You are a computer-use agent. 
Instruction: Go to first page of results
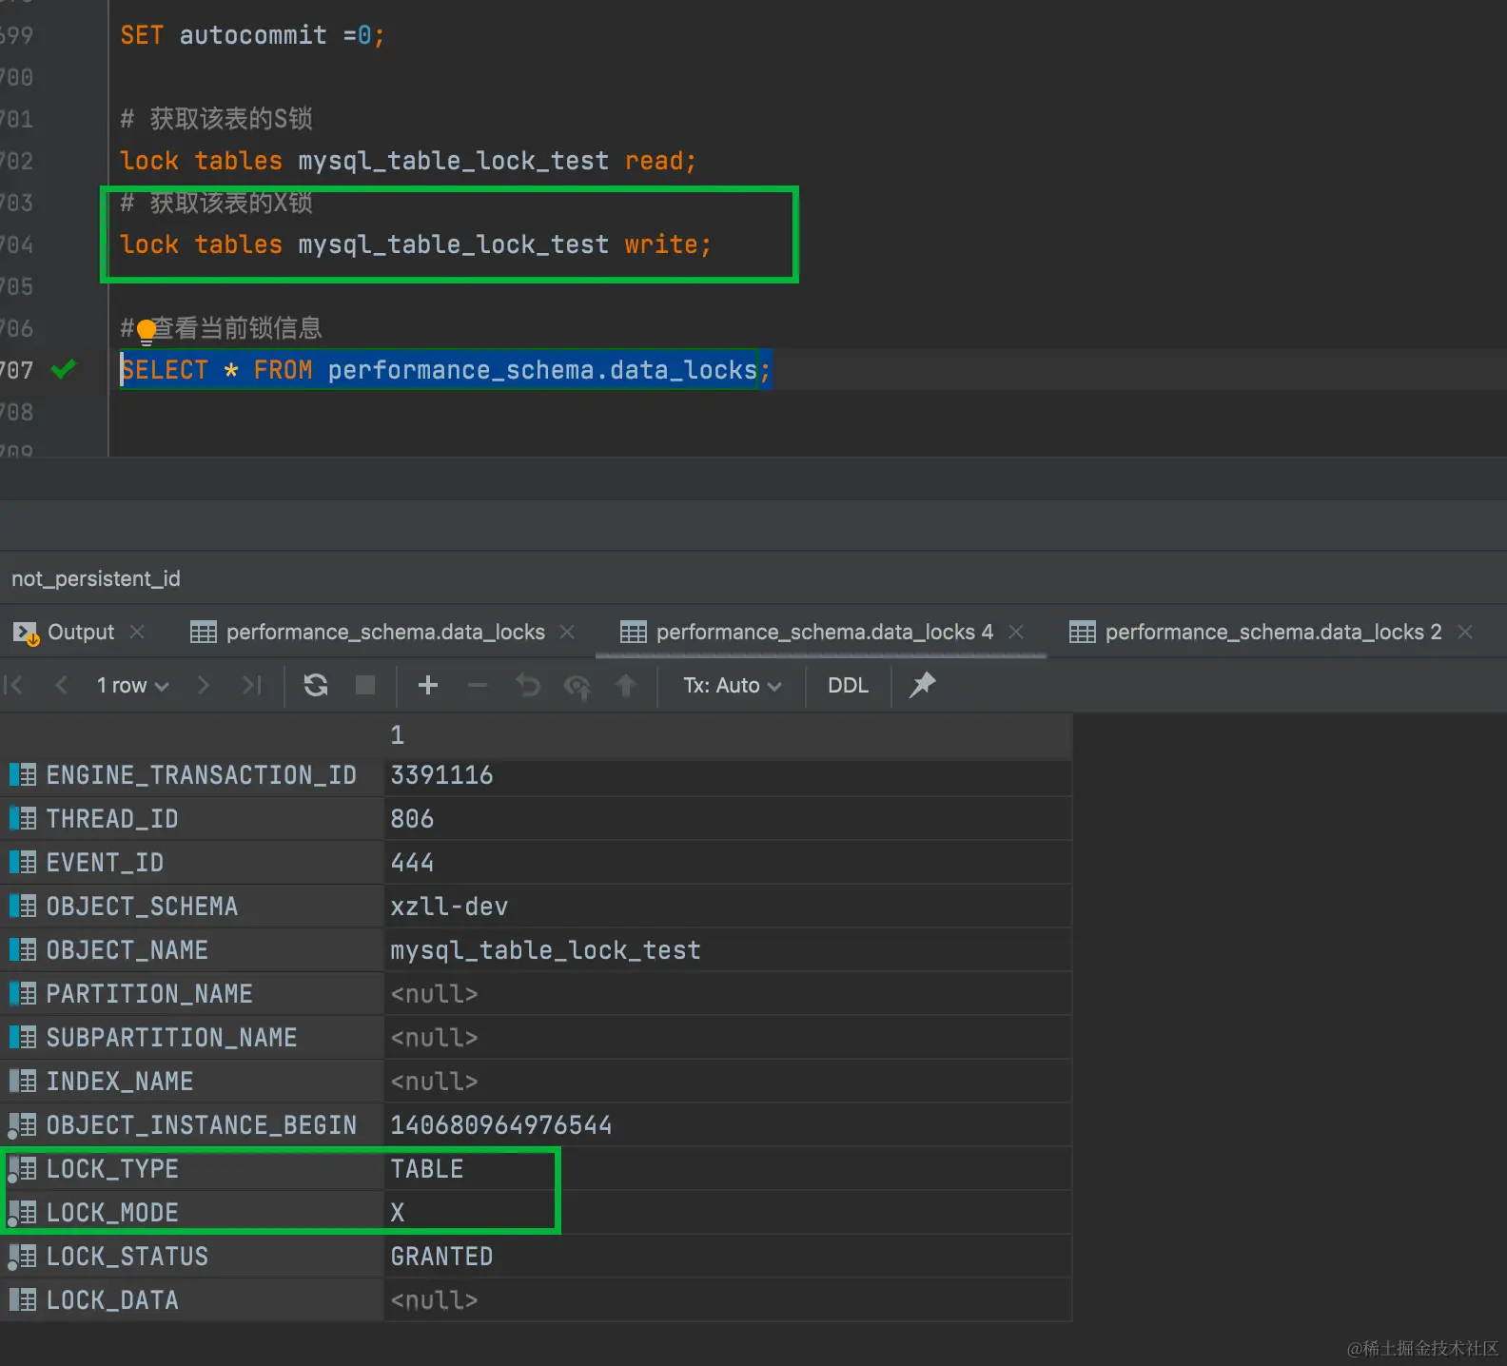(13, 685)
